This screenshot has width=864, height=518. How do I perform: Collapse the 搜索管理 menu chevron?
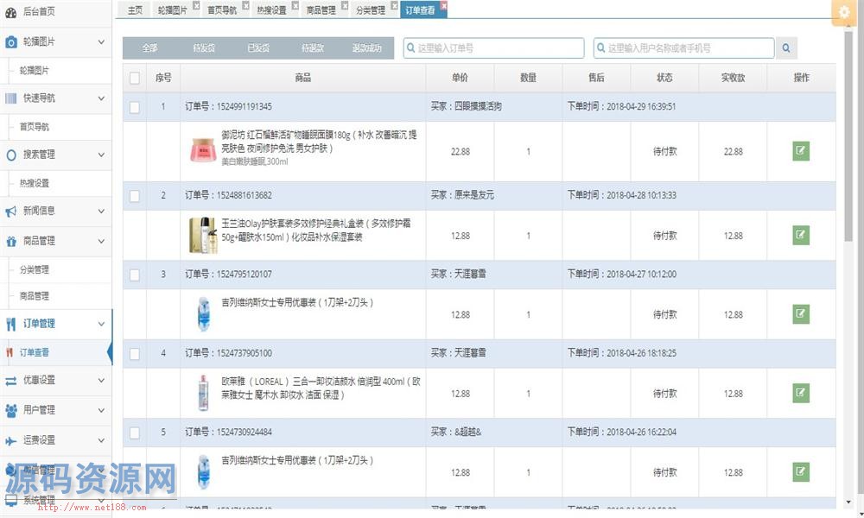click(101, 155)
